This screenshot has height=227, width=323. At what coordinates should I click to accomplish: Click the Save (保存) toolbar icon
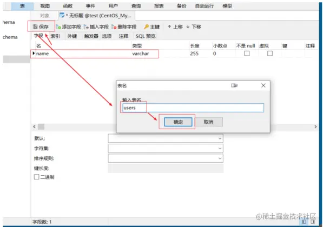pos(35,26)
